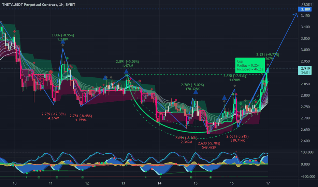Click date 14 on the time axis
The height and width of the screenshot is (187, 318).
click(159, 183)
